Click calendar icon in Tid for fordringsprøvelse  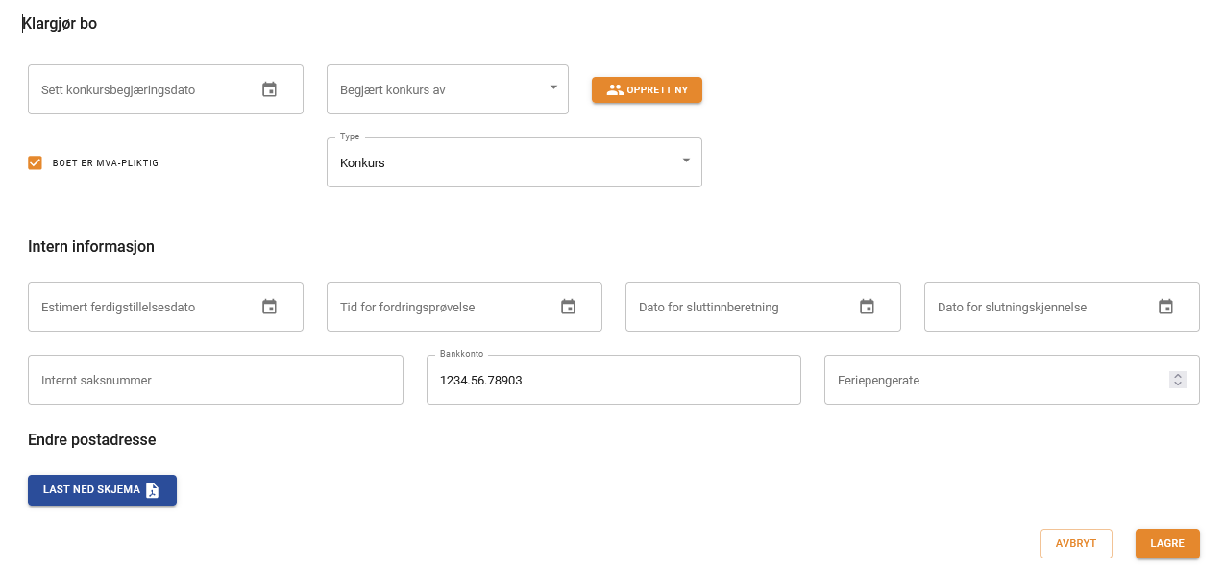tap(568, 307)
